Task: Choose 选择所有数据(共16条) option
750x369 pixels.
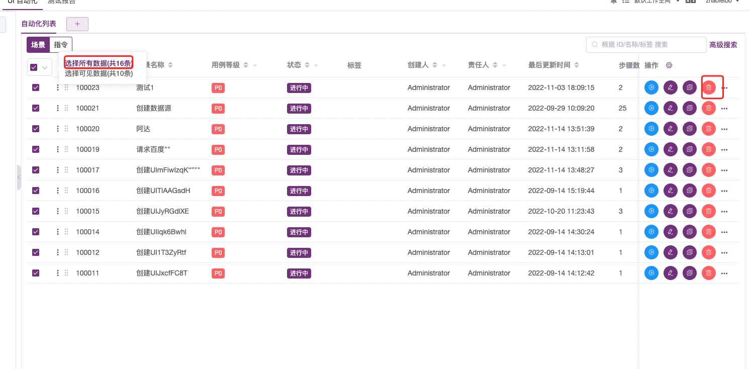Action: click(99, 63)
